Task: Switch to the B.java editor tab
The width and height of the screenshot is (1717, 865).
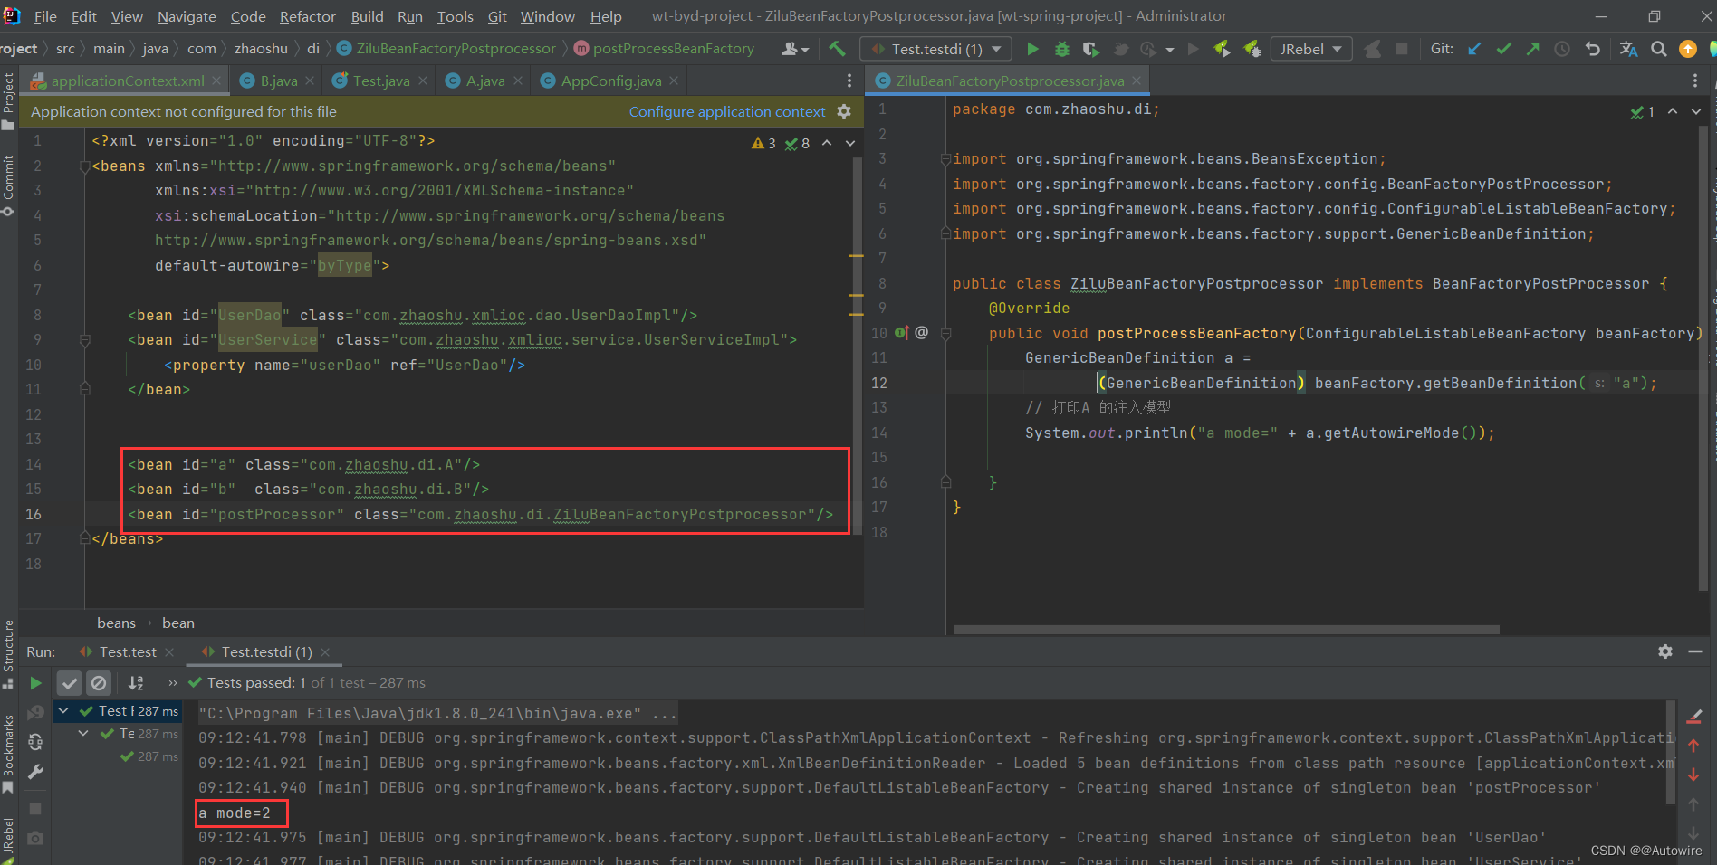Action: point(277,81)
